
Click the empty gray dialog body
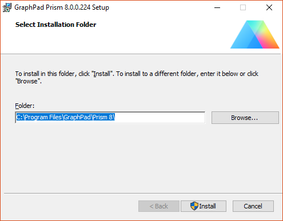tap(141, 158)
